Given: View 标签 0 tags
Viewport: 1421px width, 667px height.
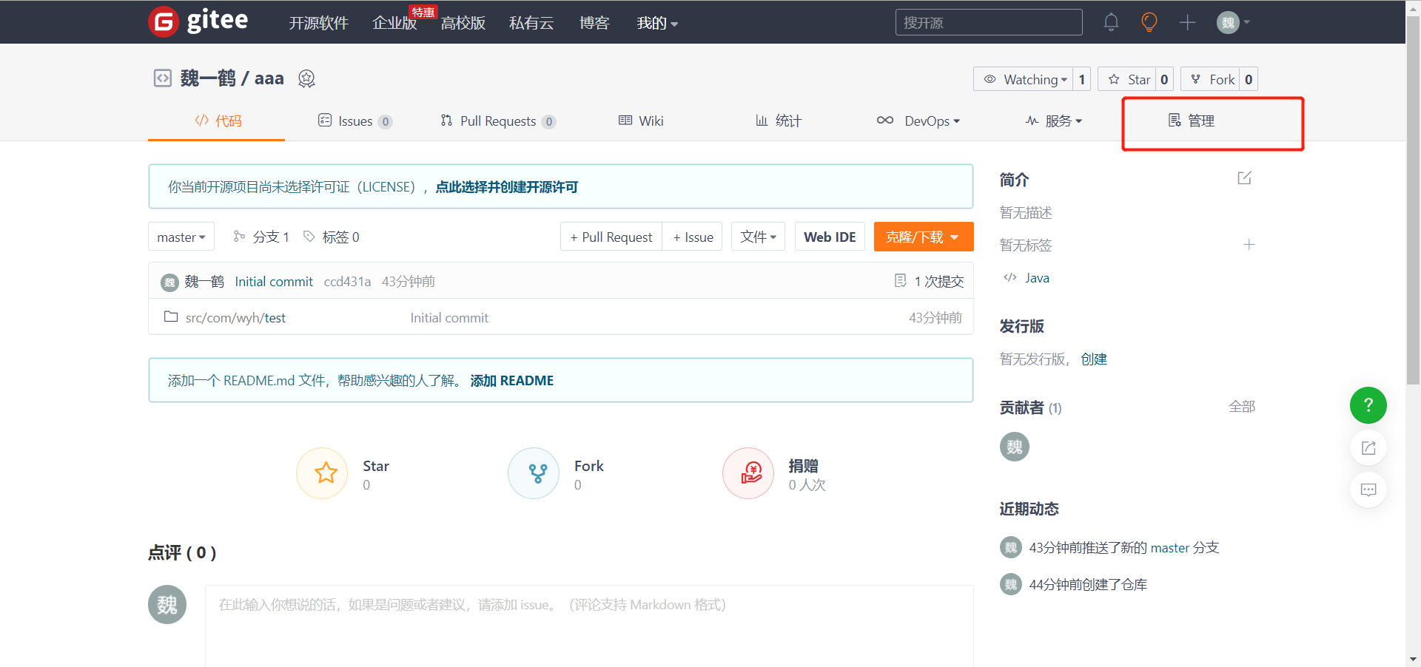Looking at the screenshot, I should (x=332, y=237).
